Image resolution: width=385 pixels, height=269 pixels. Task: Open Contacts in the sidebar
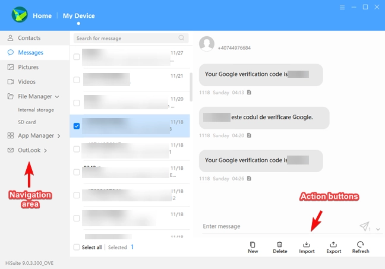click(x=34, y=38)
